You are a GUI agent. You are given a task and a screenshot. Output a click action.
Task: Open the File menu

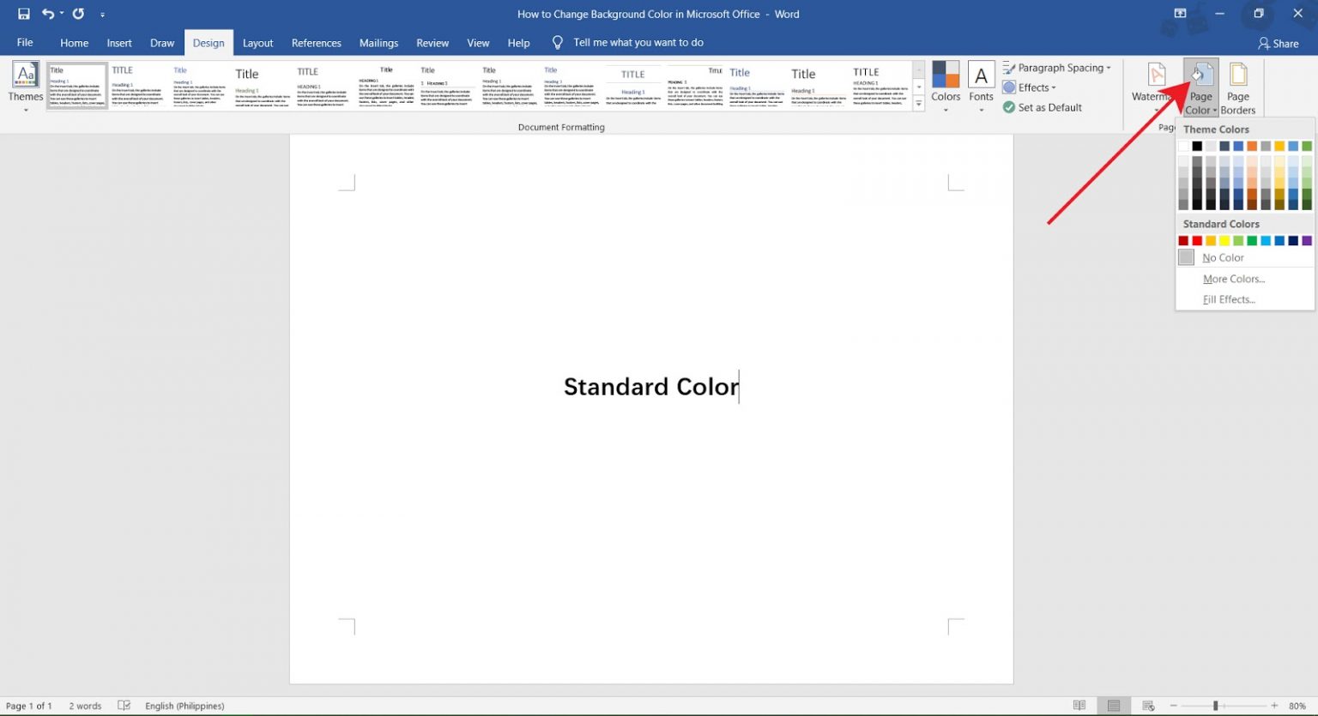click(25, 42)
